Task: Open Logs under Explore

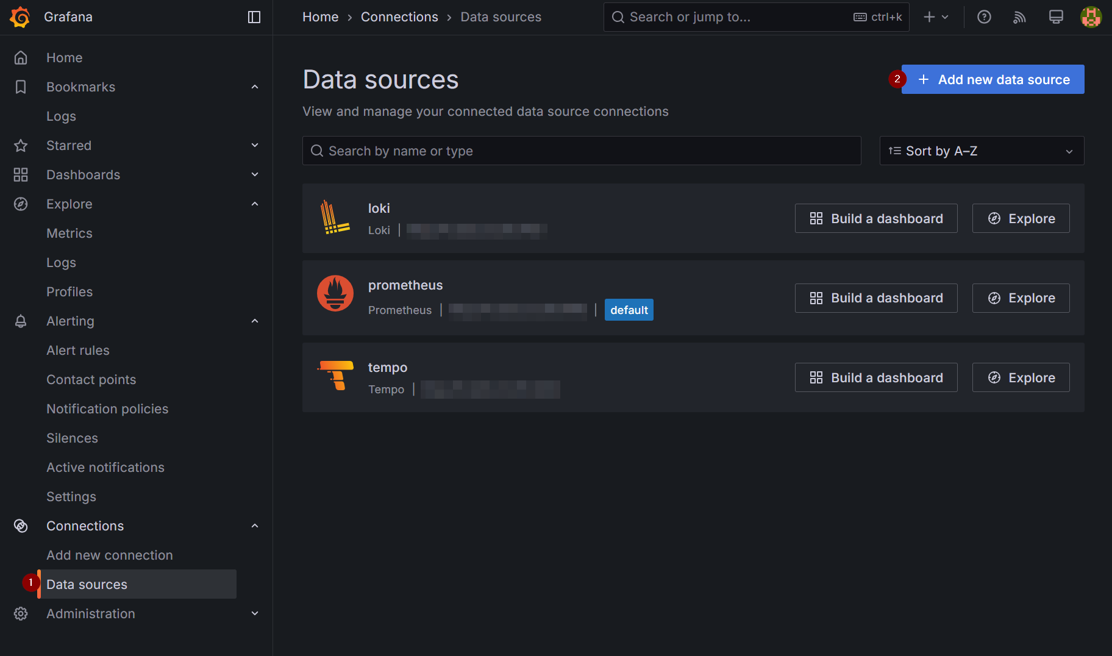Action: click(61, 262)
